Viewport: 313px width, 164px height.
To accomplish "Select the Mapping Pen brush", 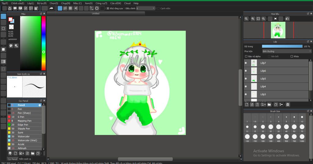I will [24, 121].
